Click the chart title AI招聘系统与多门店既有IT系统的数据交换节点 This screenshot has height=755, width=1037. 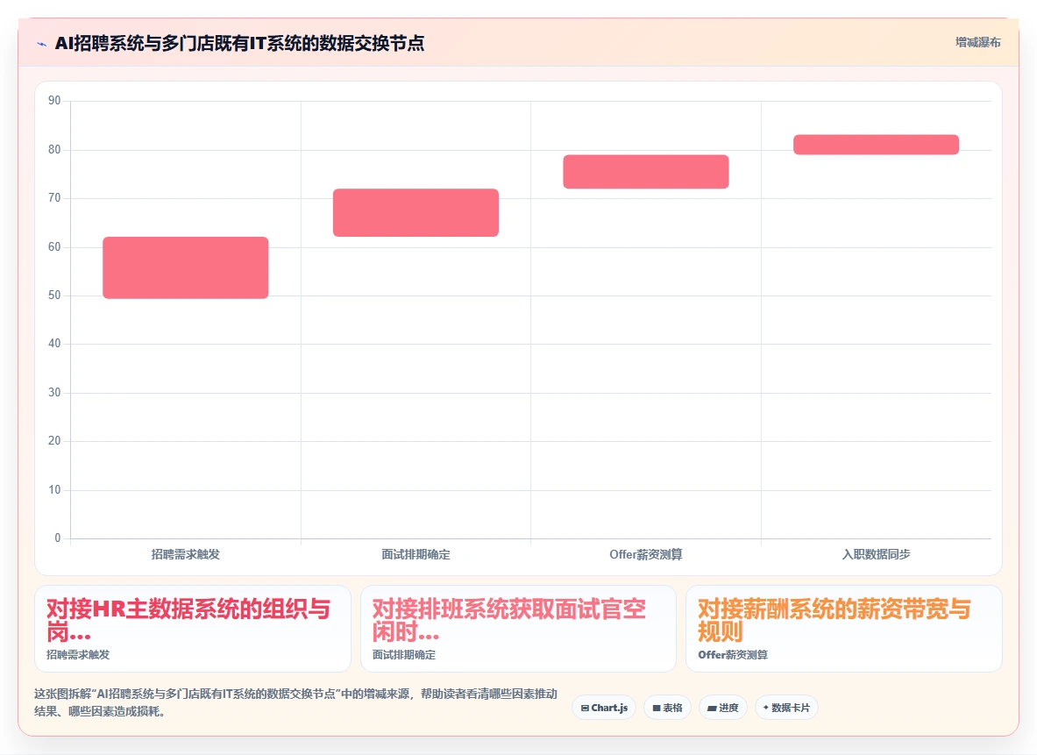click(239, 44)
